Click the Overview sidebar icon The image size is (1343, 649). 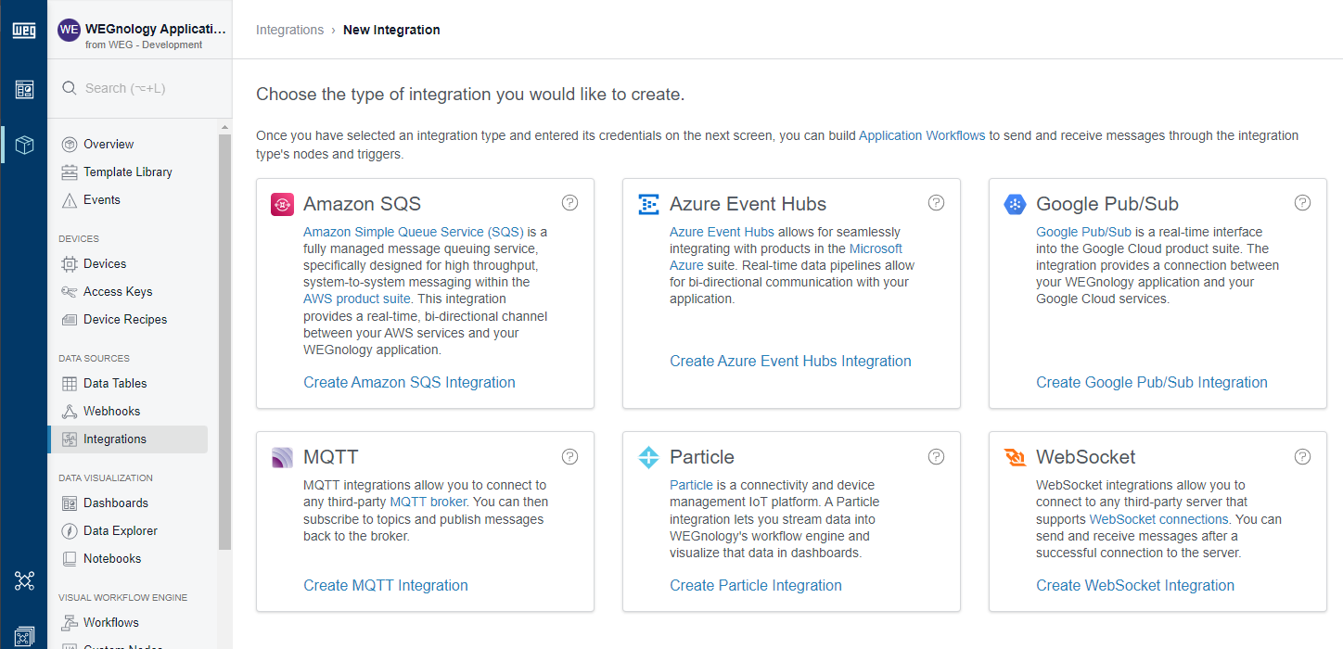(x=70, y=145)
